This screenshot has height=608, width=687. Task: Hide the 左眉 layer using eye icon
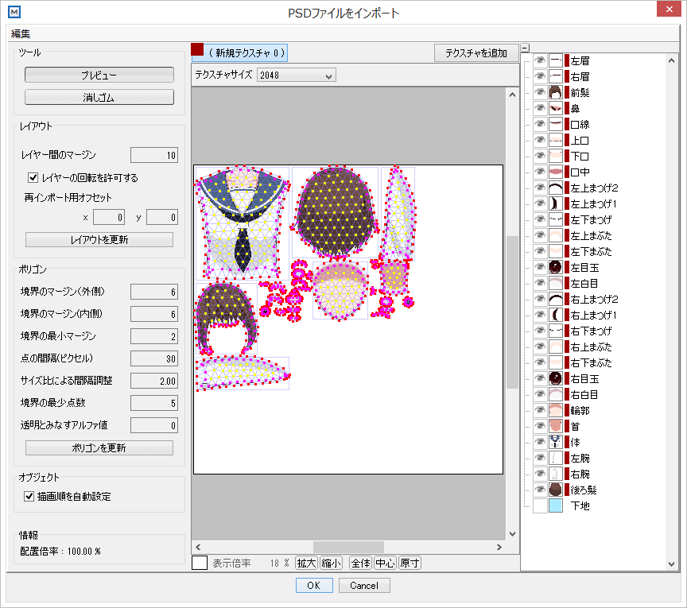point(539,60)
